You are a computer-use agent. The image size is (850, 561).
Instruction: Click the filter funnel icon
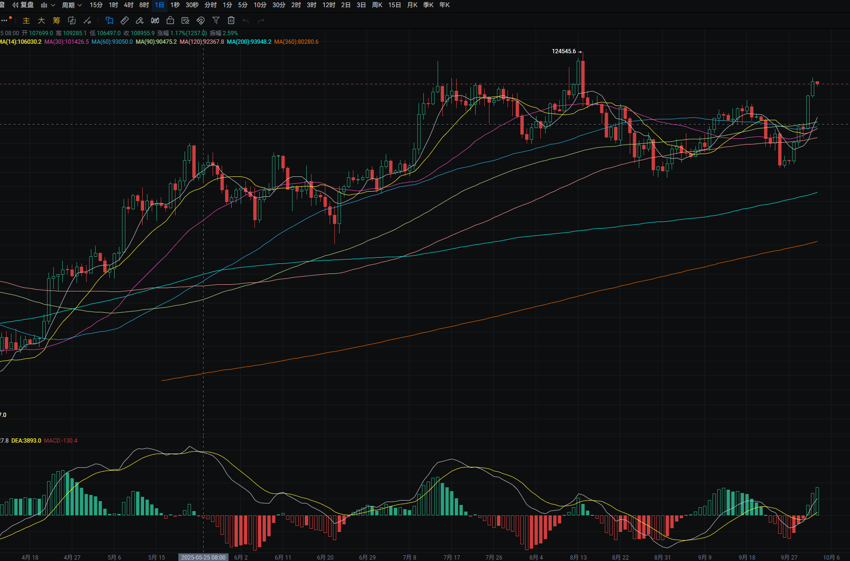click(x=216, y=20)
